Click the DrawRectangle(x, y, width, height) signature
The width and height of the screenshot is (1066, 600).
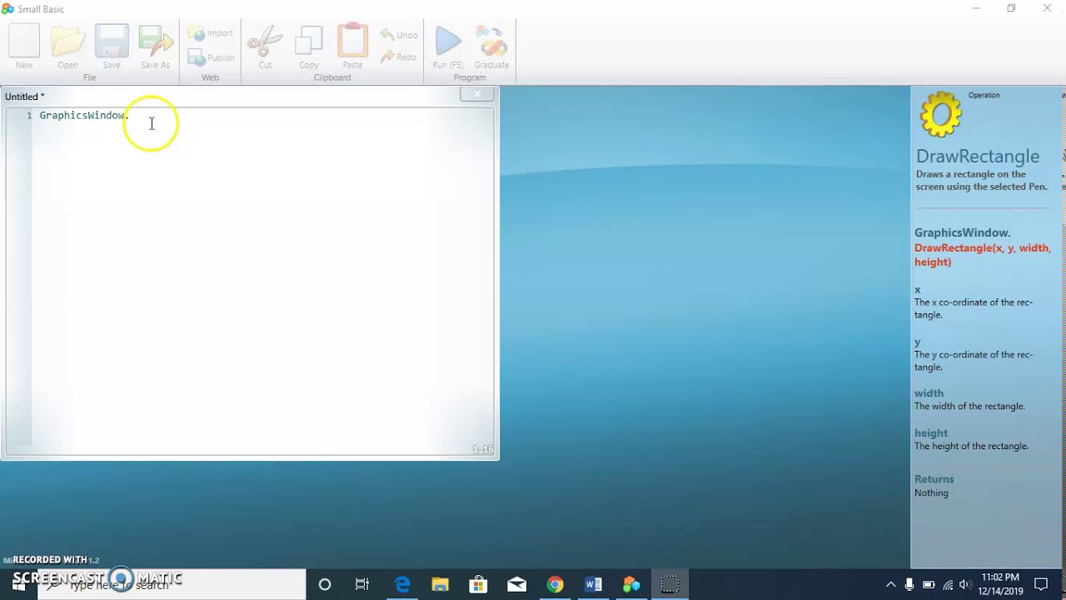(x=983, y=254)
